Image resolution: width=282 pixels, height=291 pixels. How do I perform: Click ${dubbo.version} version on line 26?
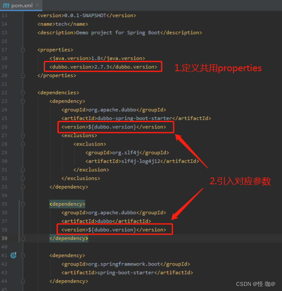(114, 127)
